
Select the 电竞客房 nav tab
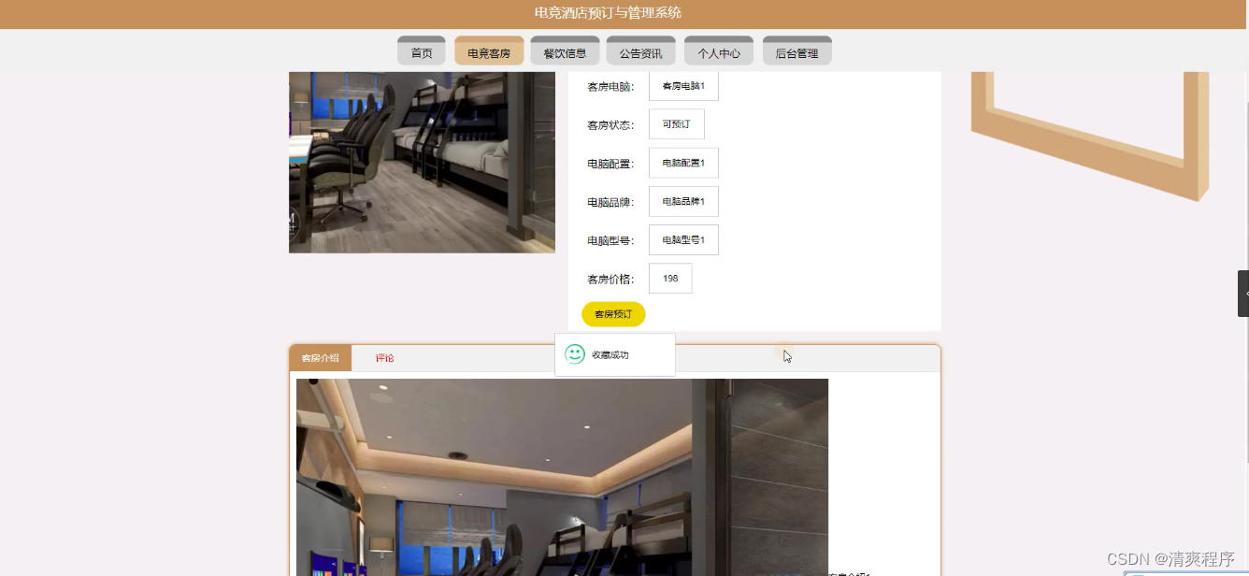tap(489, 52)
